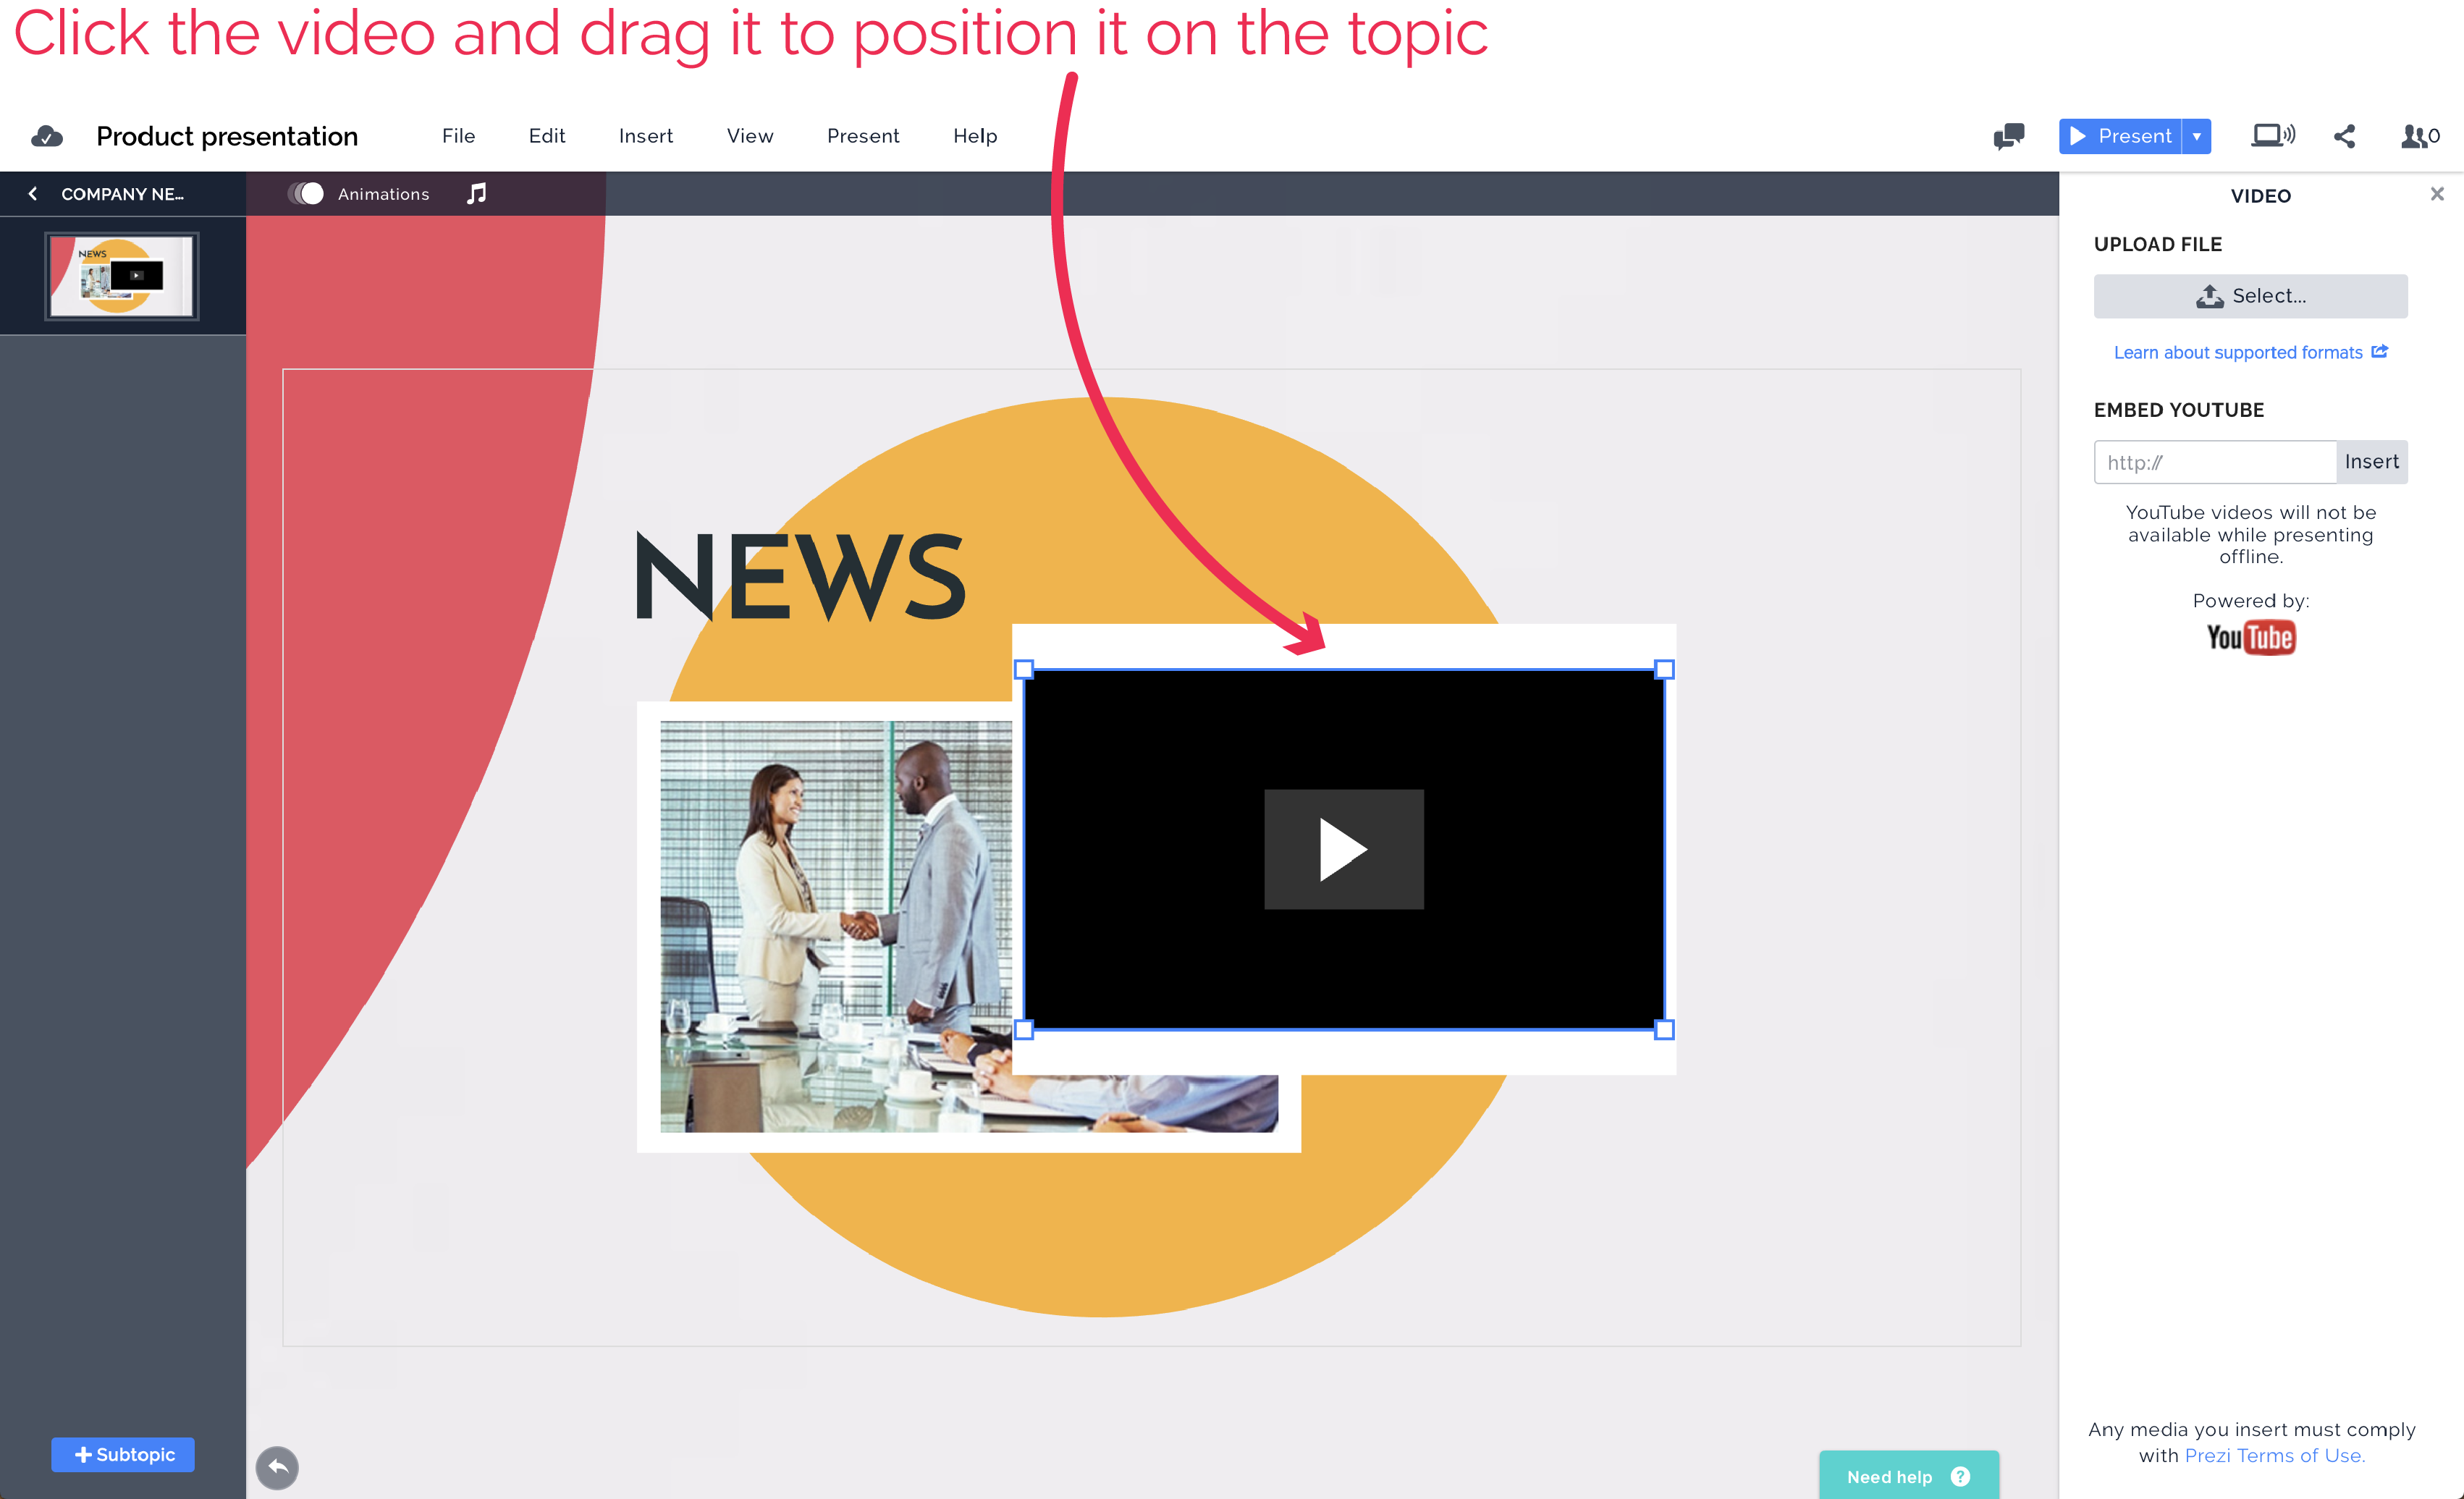Open the File menu
2464x1499 pixels.
[x=458, y=136]
